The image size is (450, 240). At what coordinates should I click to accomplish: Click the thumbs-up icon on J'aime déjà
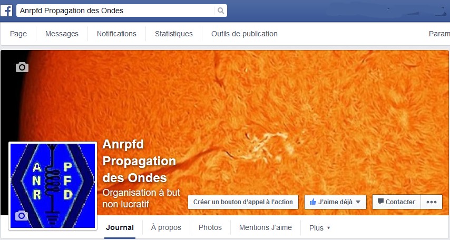(x=313, y=202)
